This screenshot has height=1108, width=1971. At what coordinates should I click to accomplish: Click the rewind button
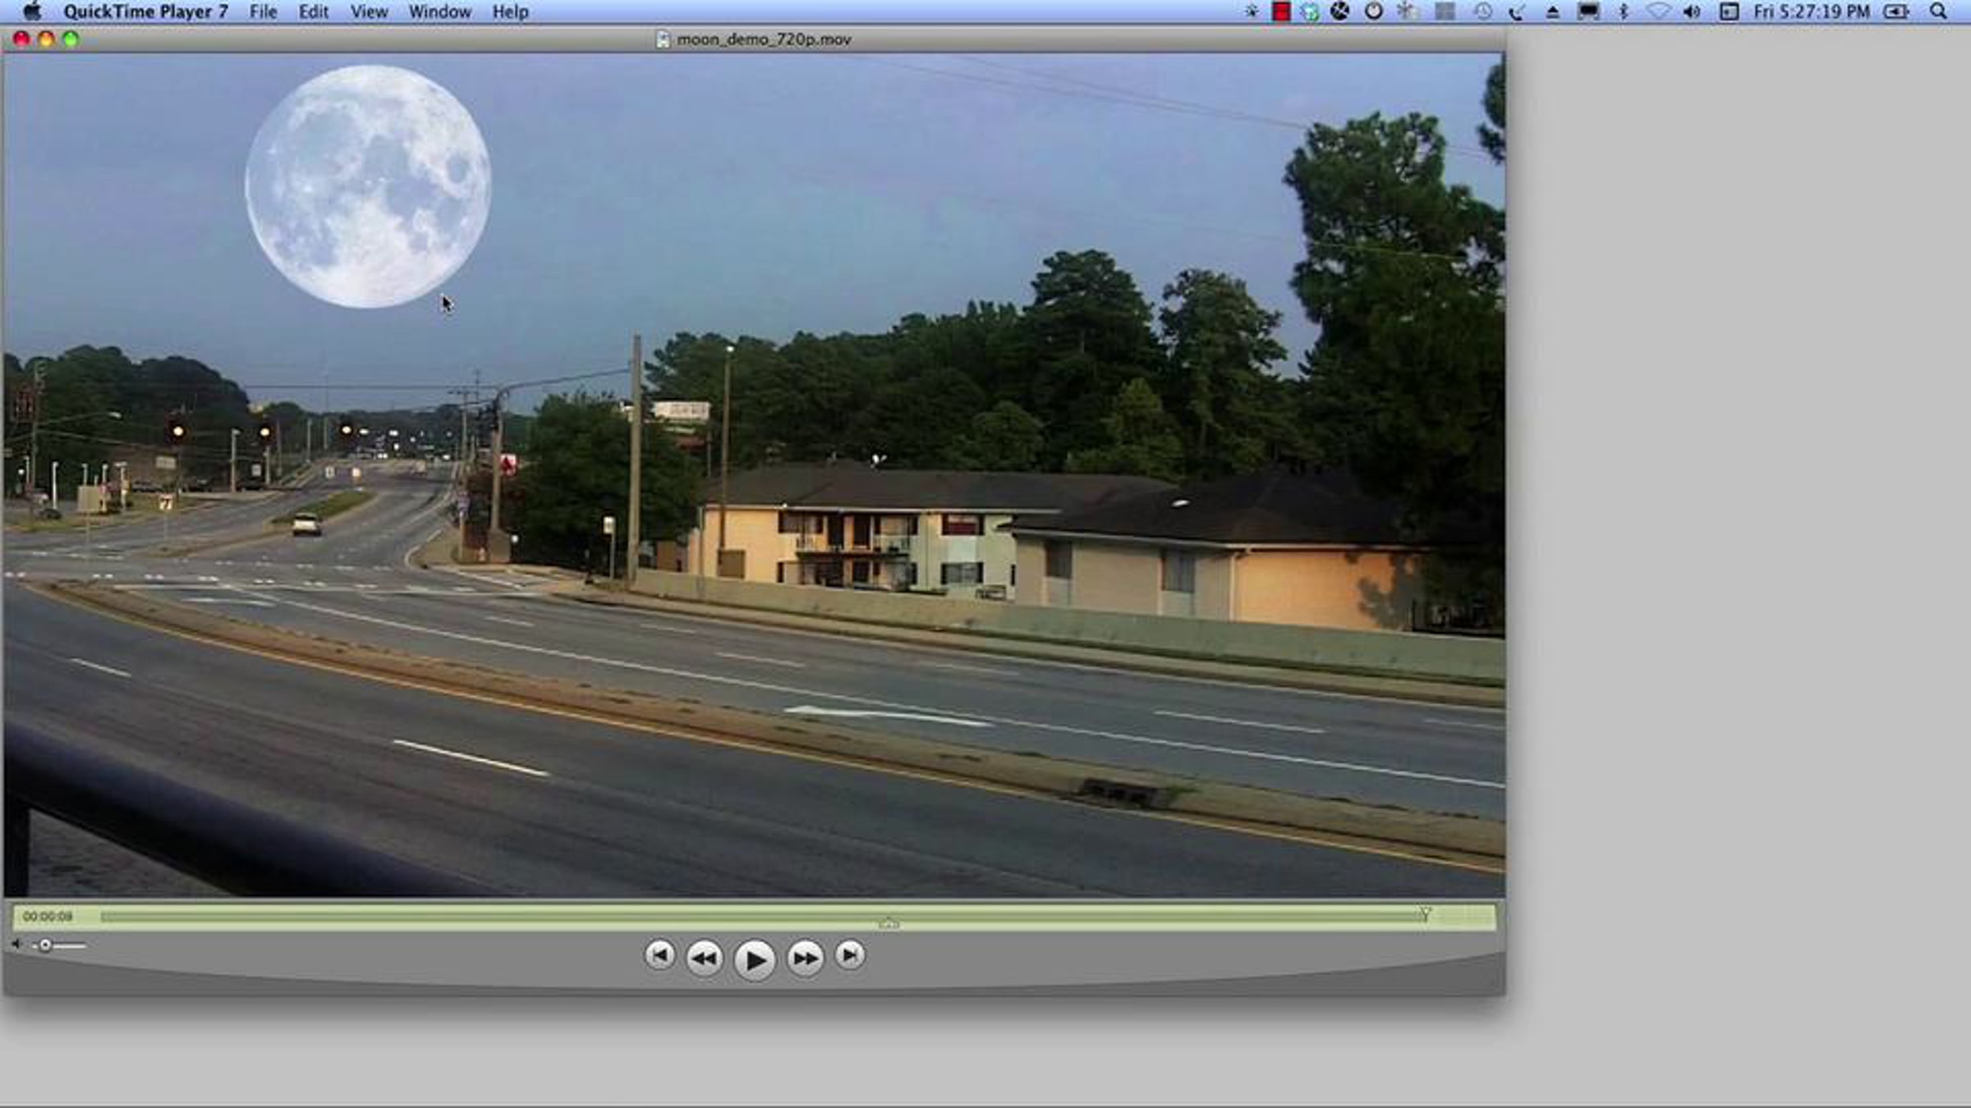point(704,958)
